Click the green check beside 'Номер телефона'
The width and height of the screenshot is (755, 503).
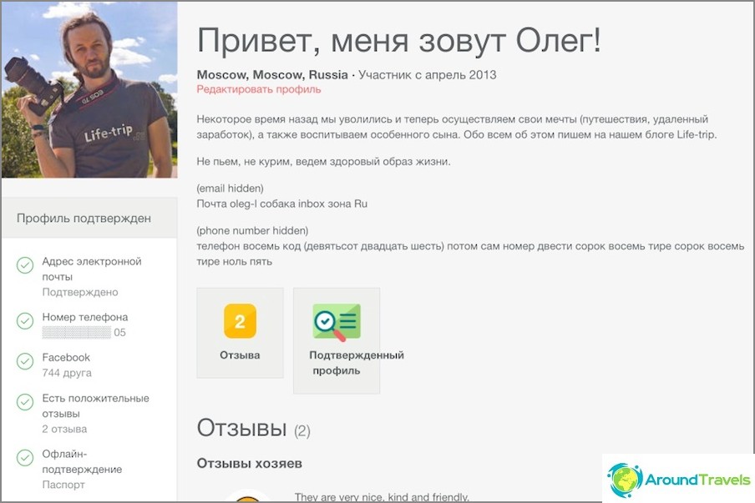[x=25, y=321]
